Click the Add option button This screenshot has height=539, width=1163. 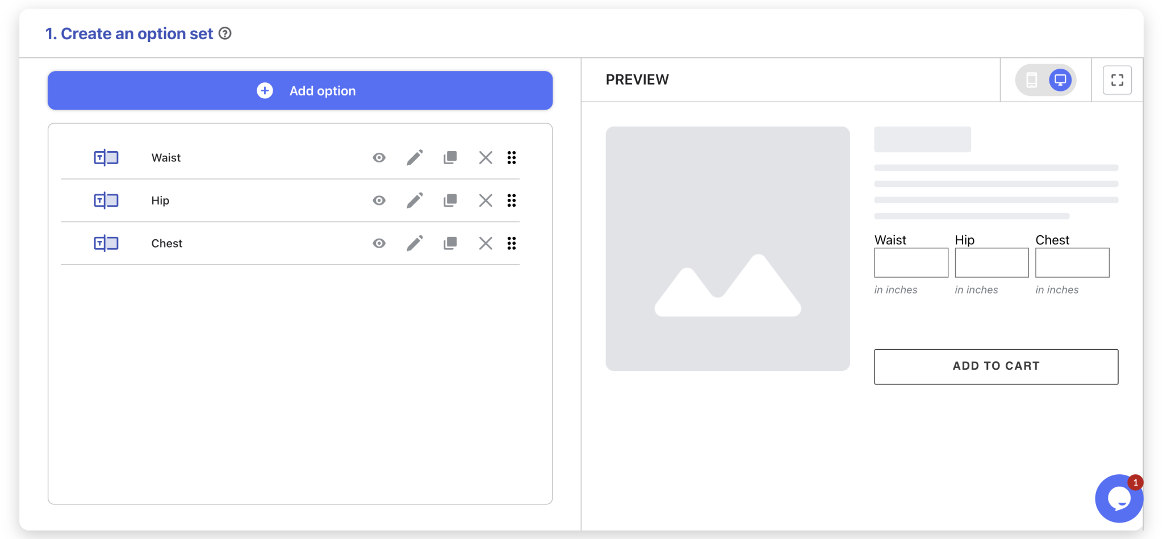click(x=299, y=90)
